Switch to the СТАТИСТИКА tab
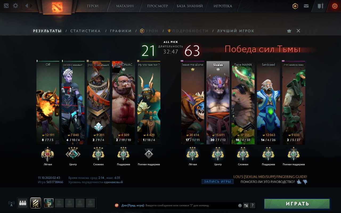Image resolution: width=341 pixels, height=213 pixels. pyautogui.click(x=86, y=31)
